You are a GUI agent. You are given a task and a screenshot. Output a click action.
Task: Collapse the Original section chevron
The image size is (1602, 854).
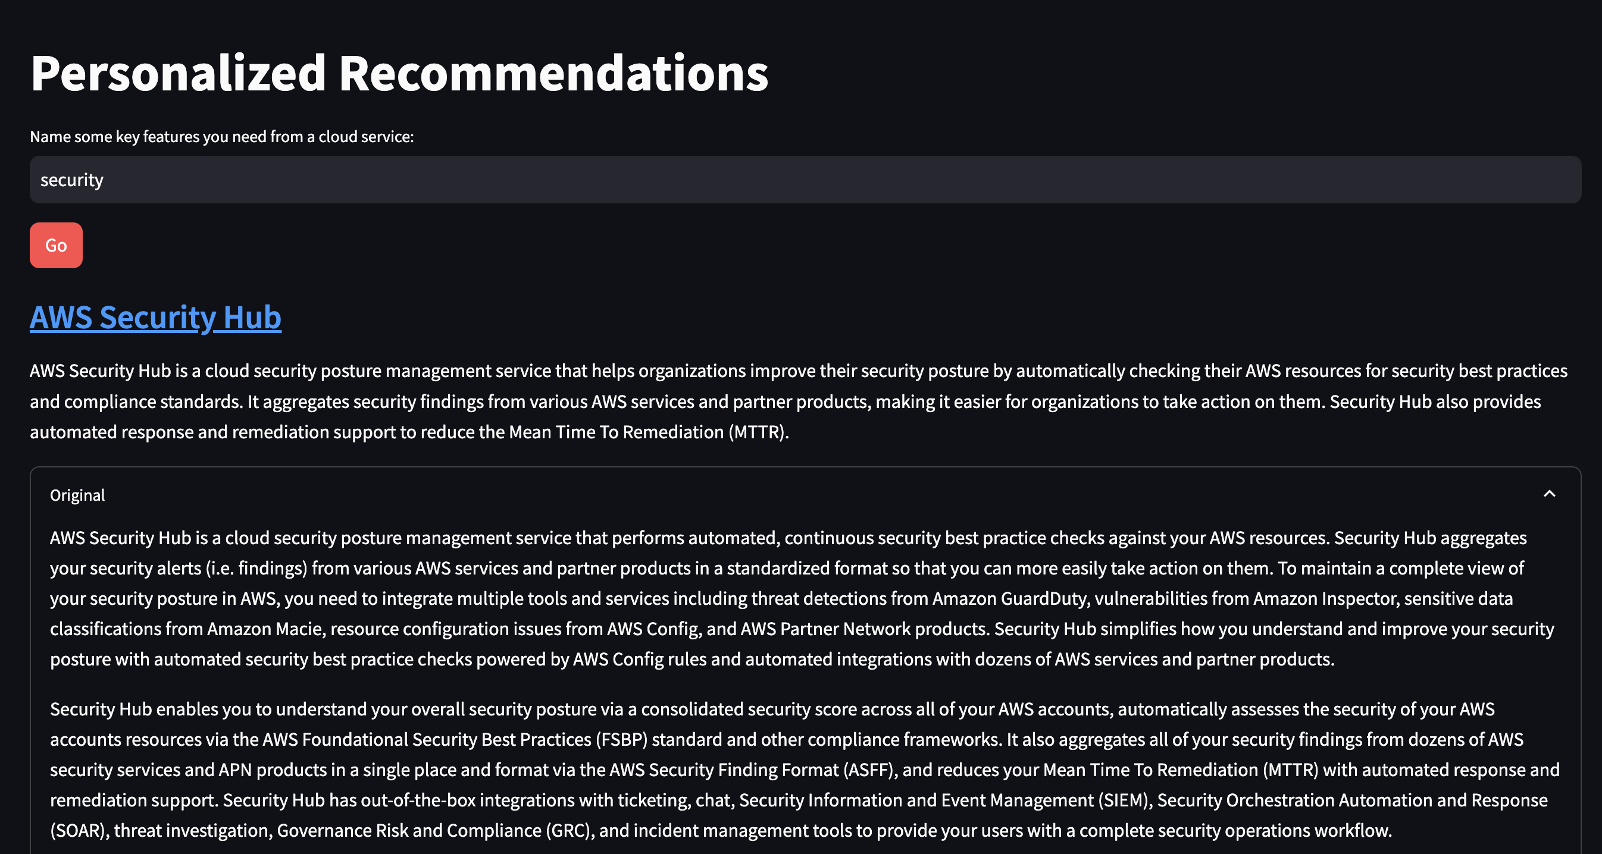[1548, 494]
